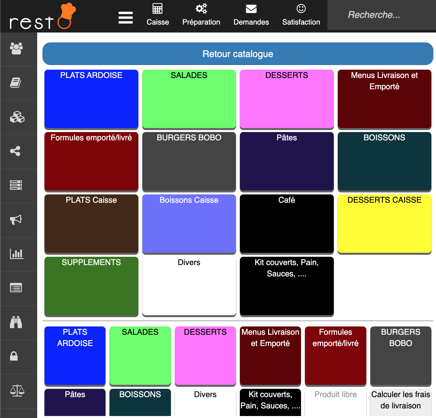Select the padlock sidebar icon
This screenshot has width=436, height=418.
point(14,356)
